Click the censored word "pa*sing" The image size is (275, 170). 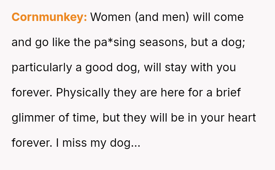(x=115, y=43)
